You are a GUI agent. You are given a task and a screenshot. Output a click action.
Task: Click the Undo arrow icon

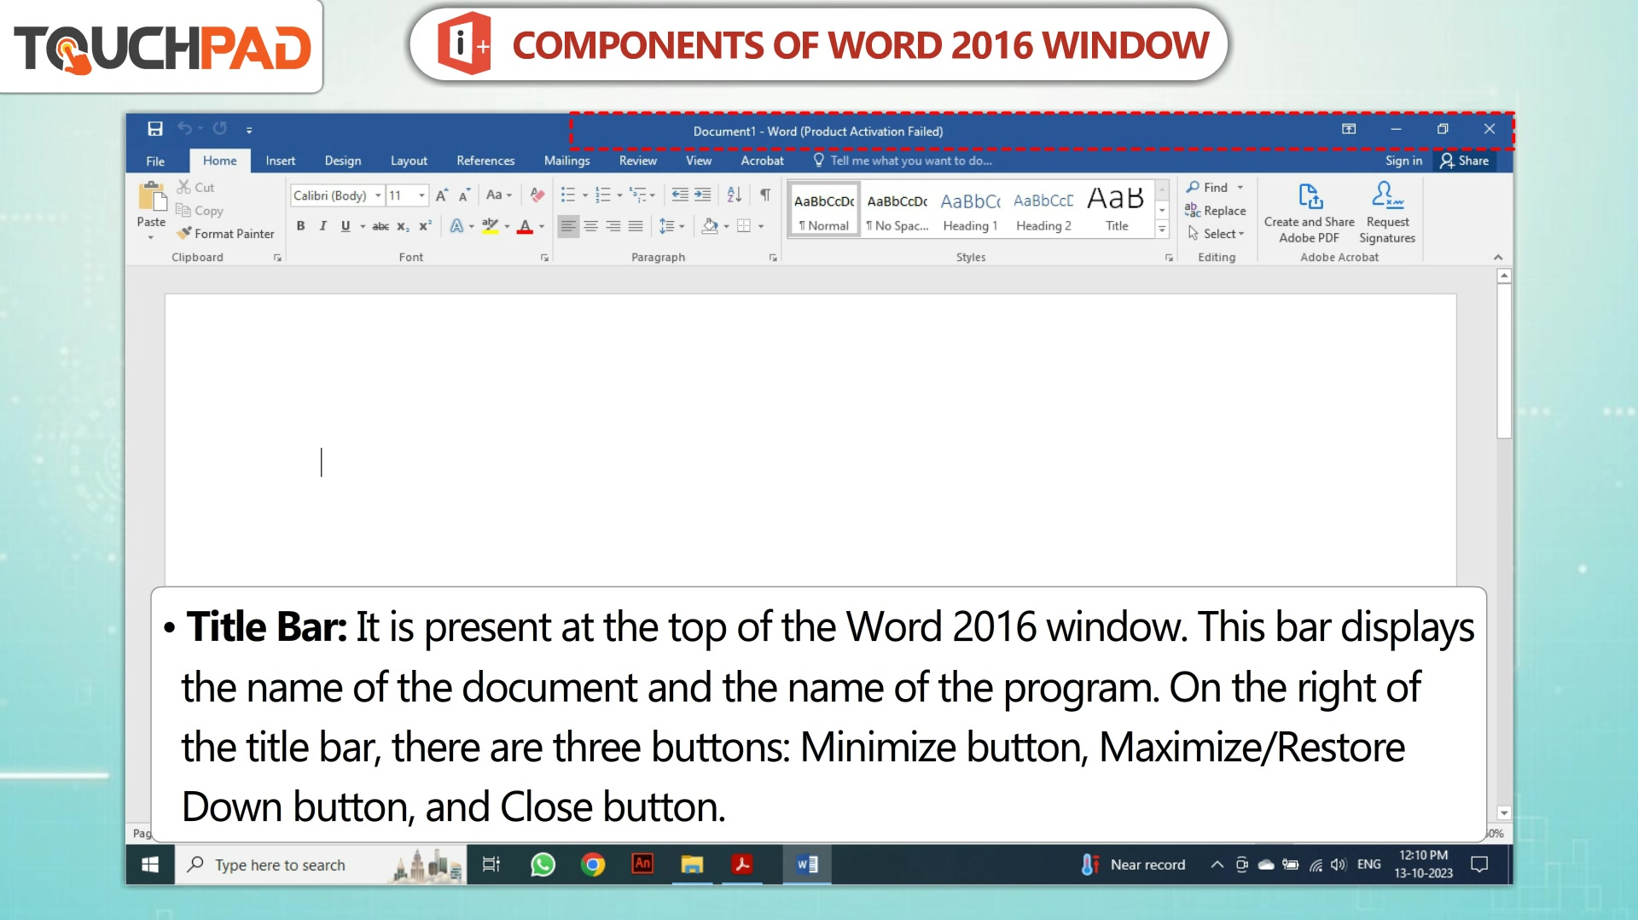pos(184,128)
